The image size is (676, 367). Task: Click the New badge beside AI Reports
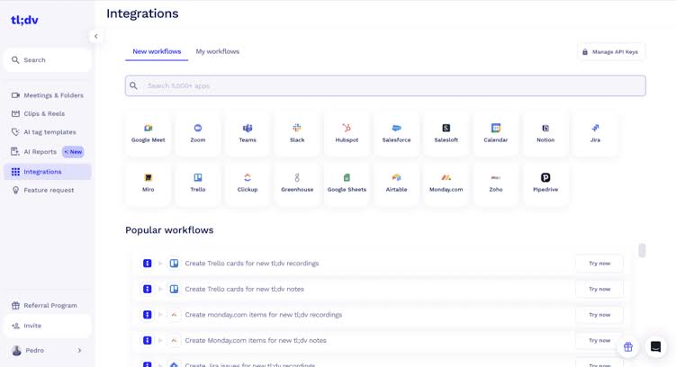tap(73, 152)
